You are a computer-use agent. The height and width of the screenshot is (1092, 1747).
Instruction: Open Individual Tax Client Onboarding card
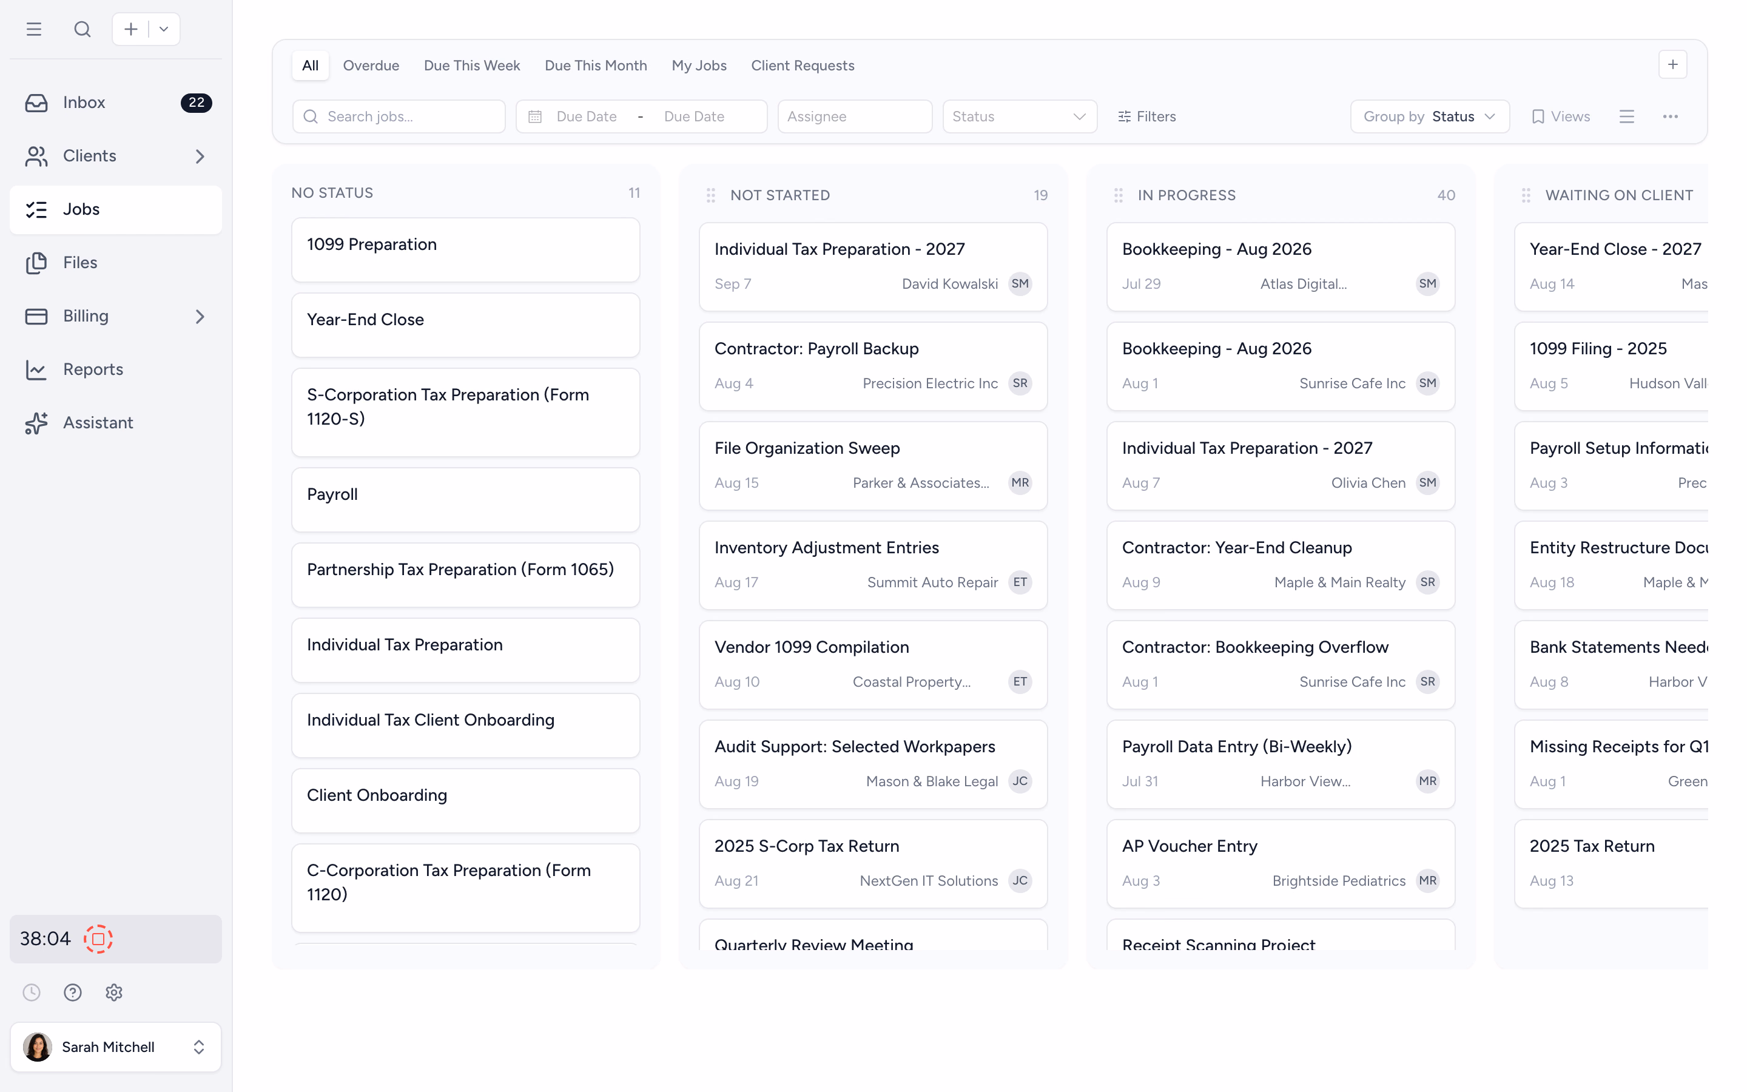point(466,726)
